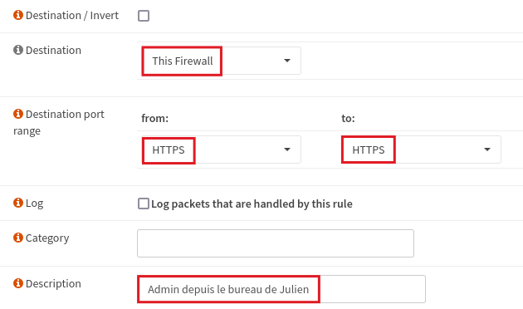Click the info icon next to Description
Image resolution: width=523 pixels, height=309 pixels.
18,283
